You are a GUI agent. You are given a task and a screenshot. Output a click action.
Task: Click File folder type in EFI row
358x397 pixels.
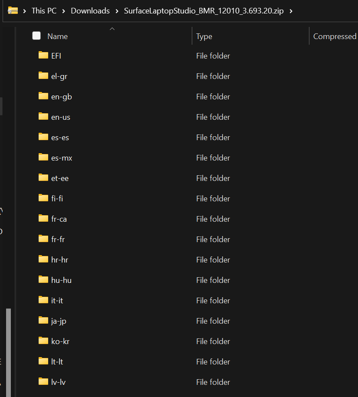(213, 56)
